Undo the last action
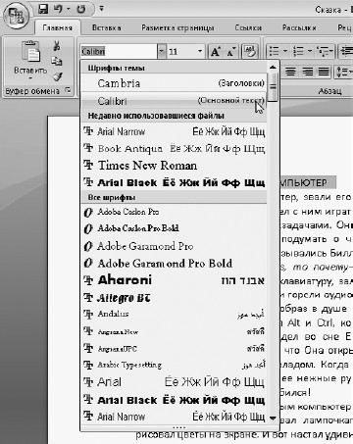The width and height of the screenshot is (353, 444). tap(58, 9)
